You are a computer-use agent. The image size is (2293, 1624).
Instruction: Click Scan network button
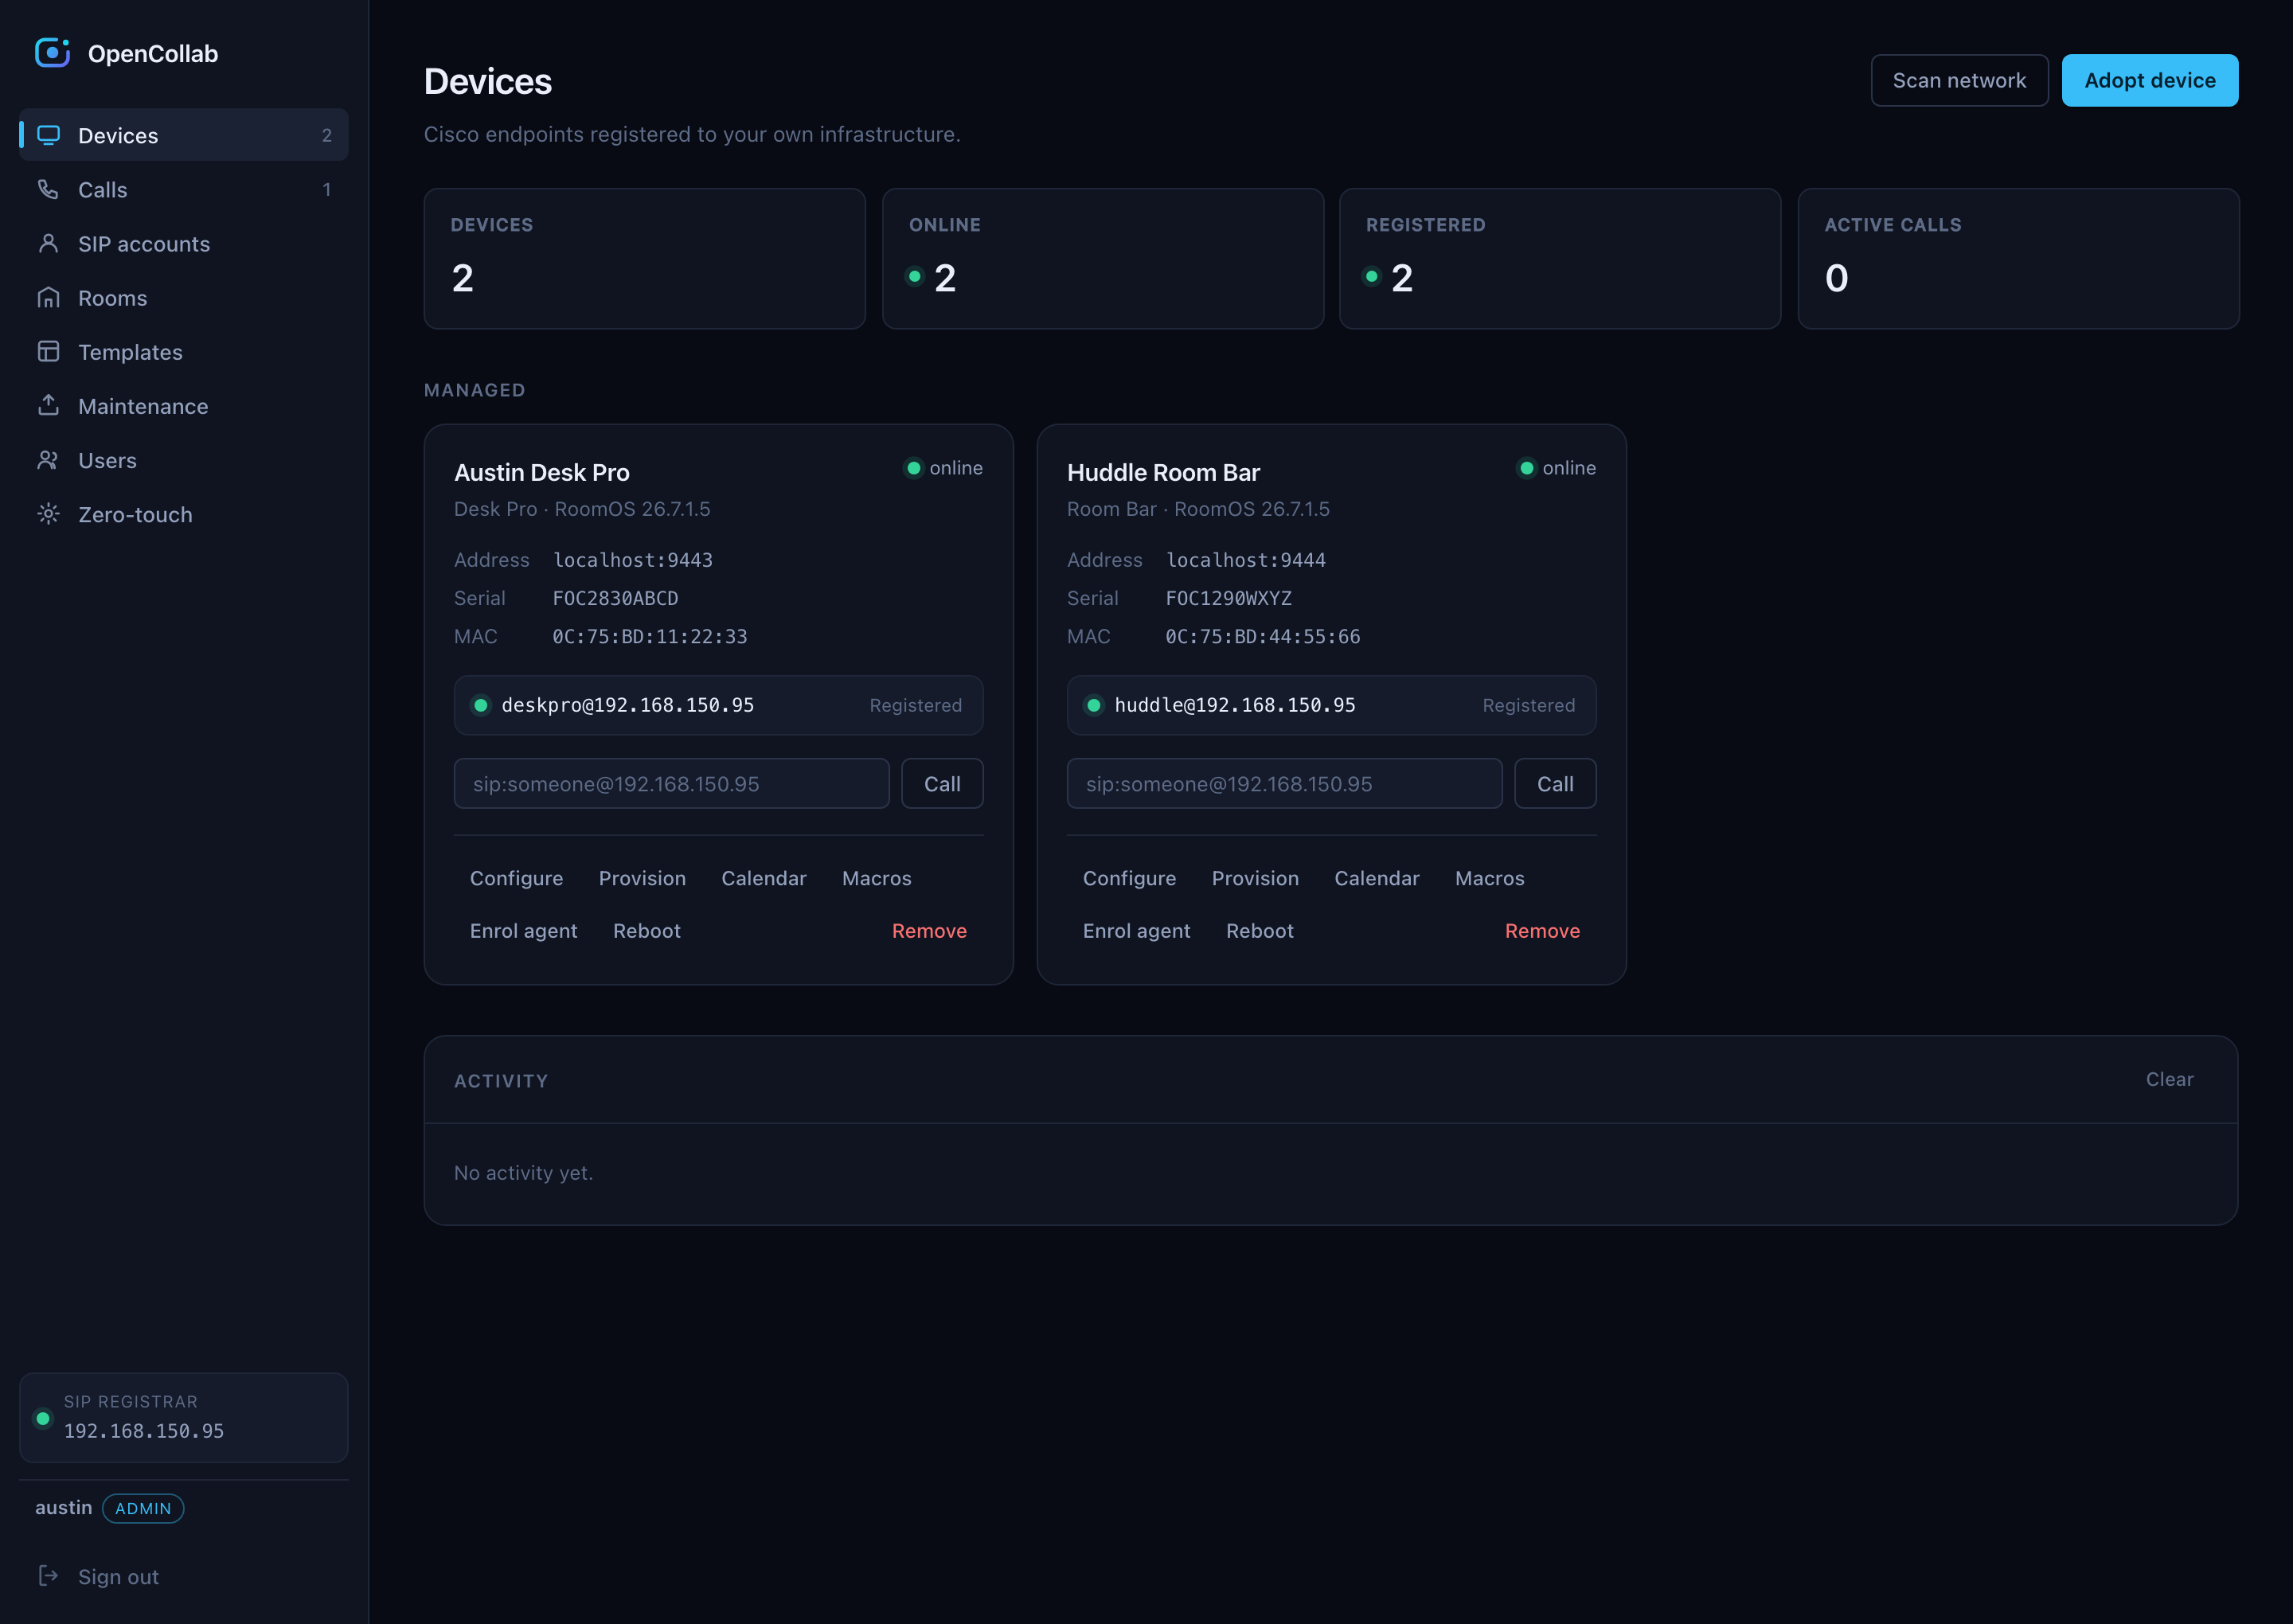tap(1959, 80)
